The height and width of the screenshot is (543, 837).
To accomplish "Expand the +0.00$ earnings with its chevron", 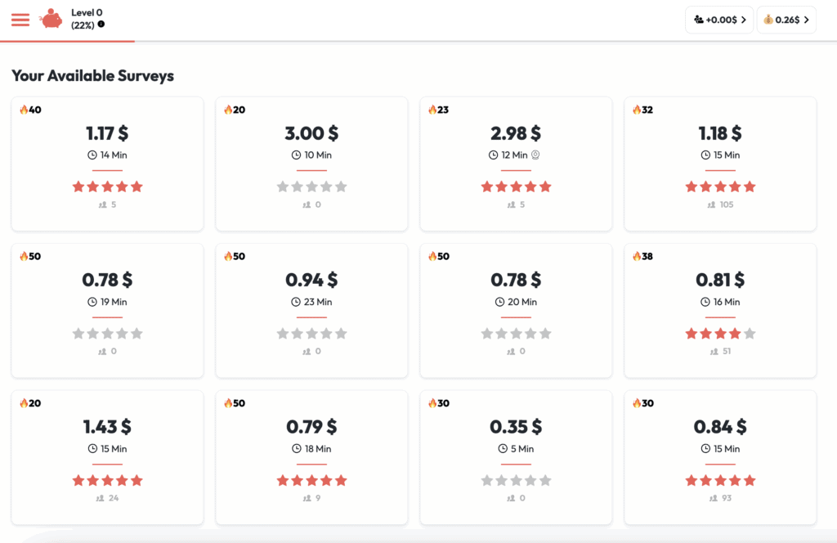I will pyautogui.click(x=745, y=20).
